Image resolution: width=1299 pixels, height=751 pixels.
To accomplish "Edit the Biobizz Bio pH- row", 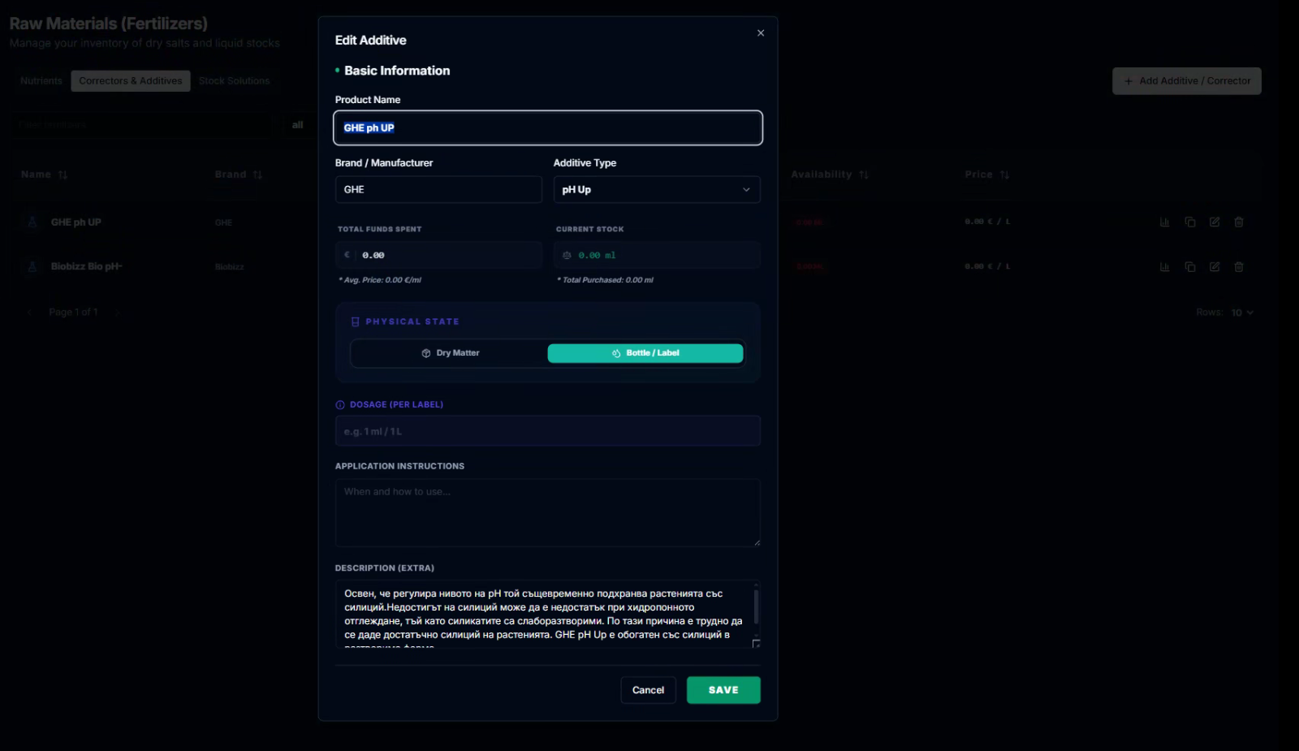I will [x=1215, y=267].
